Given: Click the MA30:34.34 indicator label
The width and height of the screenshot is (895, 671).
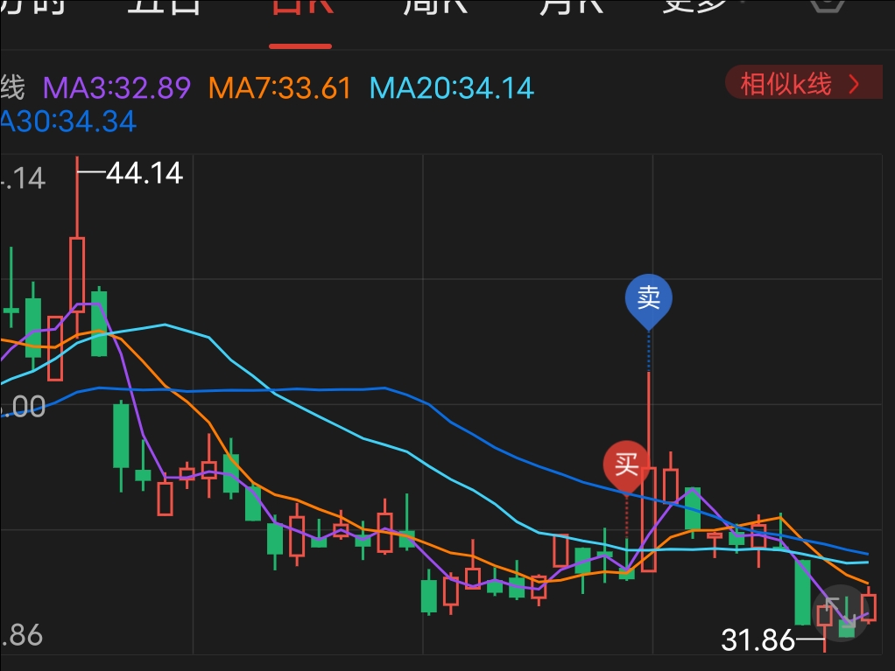Looking at the screenshot, I should (68, 122).
